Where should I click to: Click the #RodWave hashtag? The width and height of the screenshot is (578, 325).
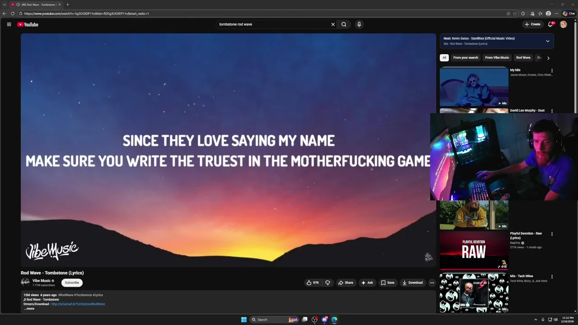(65, 295)
